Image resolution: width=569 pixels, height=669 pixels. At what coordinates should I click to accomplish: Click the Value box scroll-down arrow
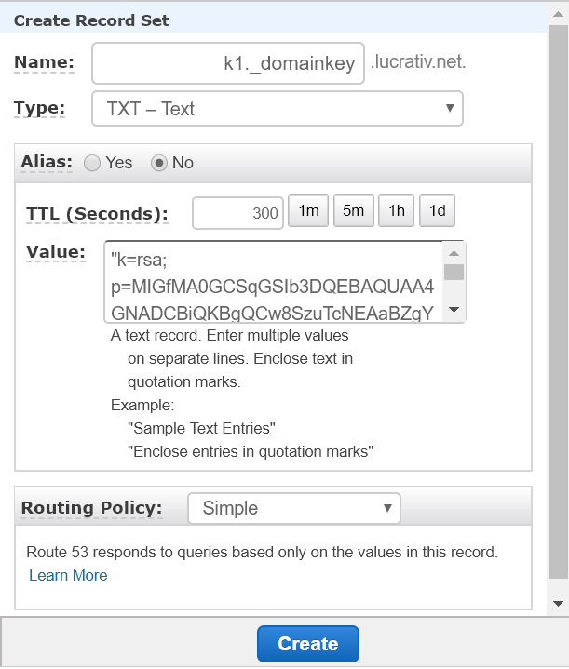coord(454,309)
